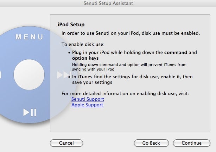The height and width of the screenshot is (152, 216).
Task: Open the Senuti Support link
Action: (x=88, y=99)
